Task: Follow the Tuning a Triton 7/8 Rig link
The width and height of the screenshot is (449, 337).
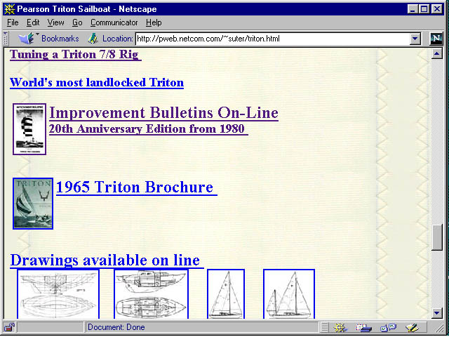Action: [75, 55]
